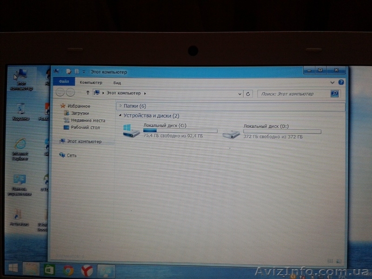Open the address bar history dropdown

[x=240, y=93]
